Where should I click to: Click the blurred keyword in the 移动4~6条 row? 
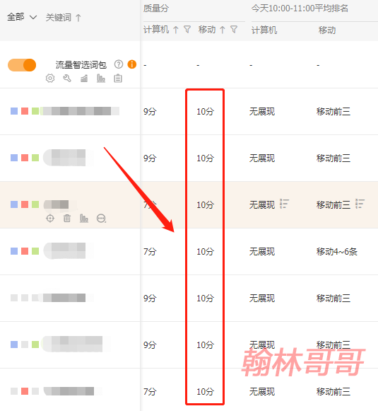[65, 250]
